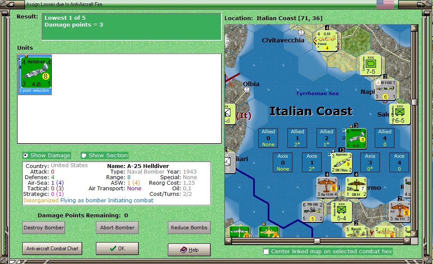Click the Abort Bomber button

[117, 228]
